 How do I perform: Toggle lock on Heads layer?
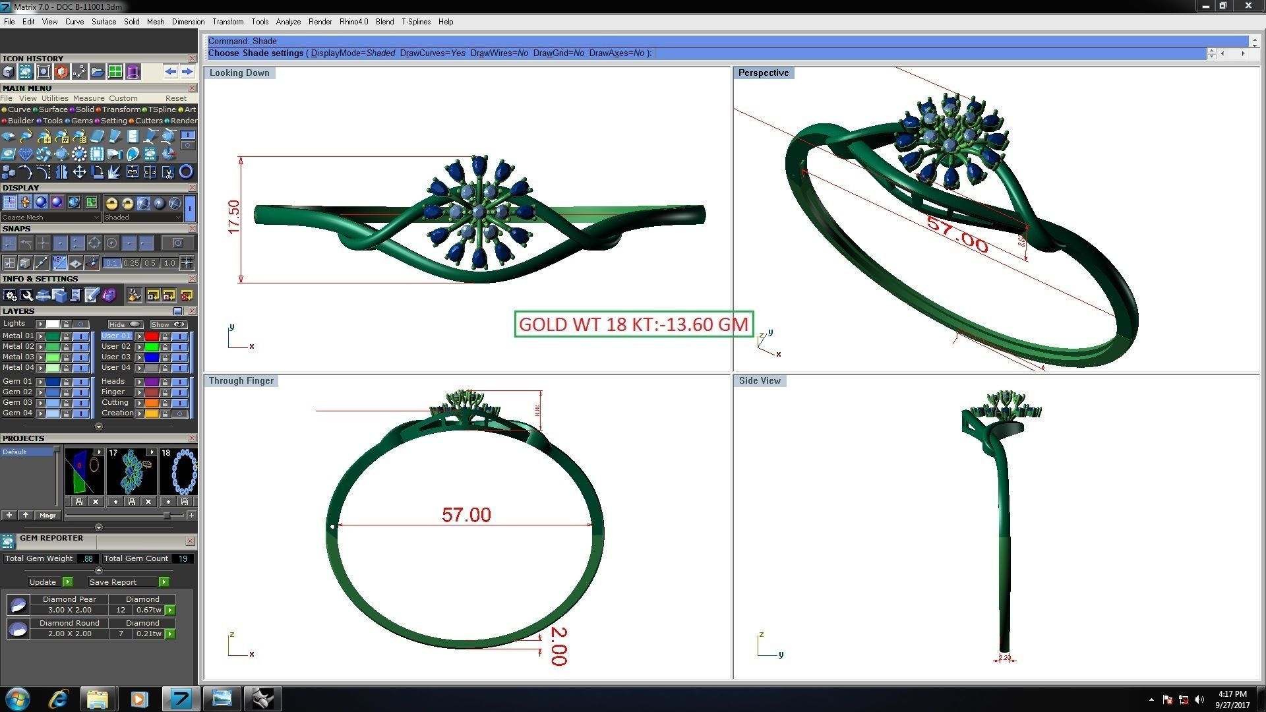(x=165, y=382)
